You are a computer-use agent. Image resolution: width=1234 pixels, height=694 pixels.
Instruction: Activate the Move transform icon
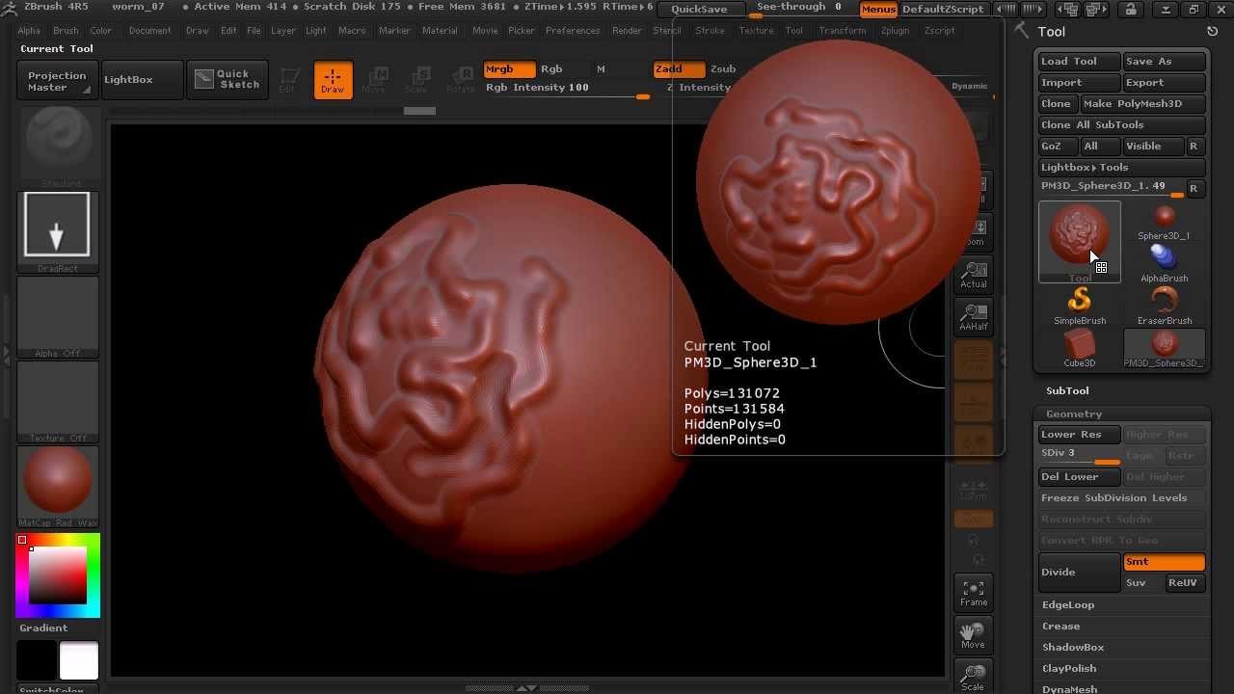coord(374,80)
